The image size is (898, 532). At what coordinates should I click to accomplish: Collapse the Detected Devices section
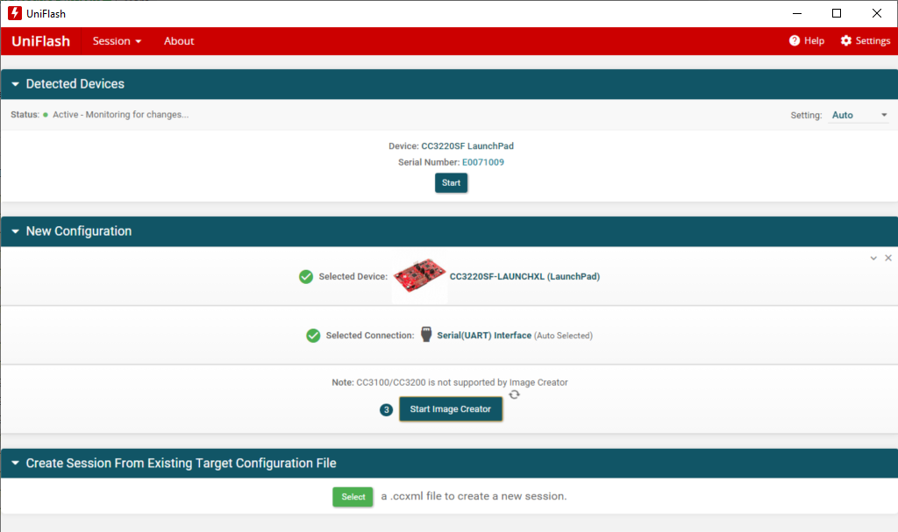16,84
